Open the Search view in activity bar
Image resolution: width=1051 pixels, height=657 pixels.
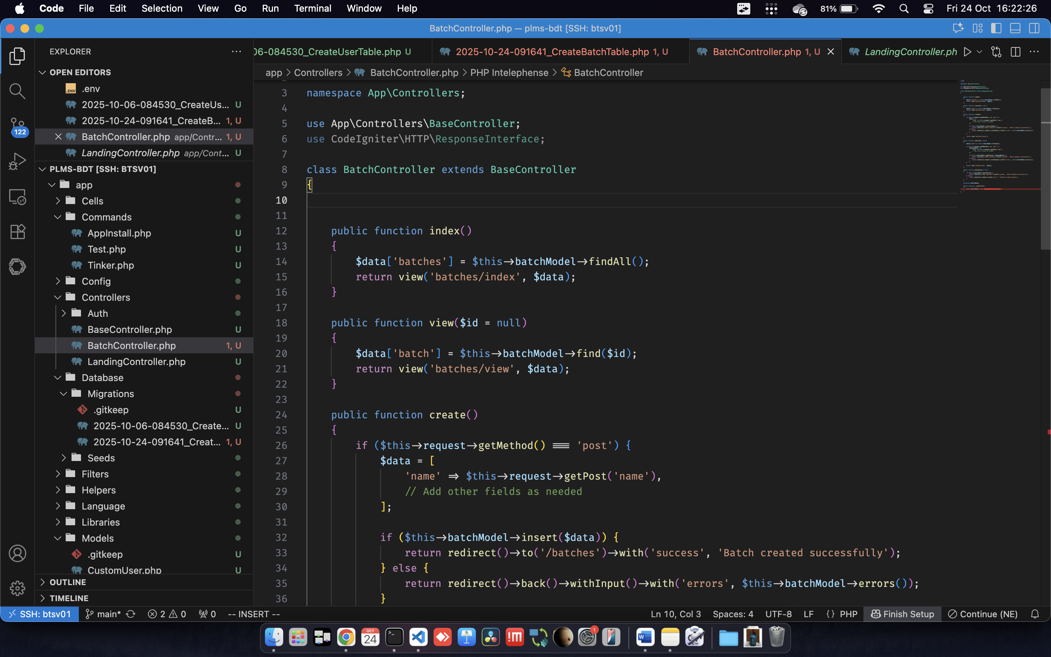17,91
